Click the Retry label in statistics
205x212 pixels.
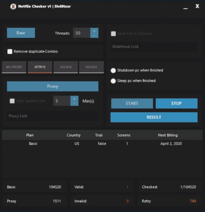[x=146, y=201]
